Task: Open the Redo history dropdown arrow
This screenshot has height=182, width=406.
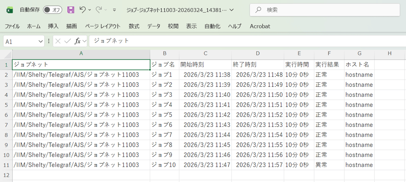Action: click(x=106, y=10)
